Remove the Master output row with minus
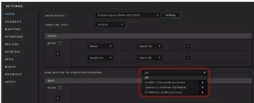 pos(187,47)
